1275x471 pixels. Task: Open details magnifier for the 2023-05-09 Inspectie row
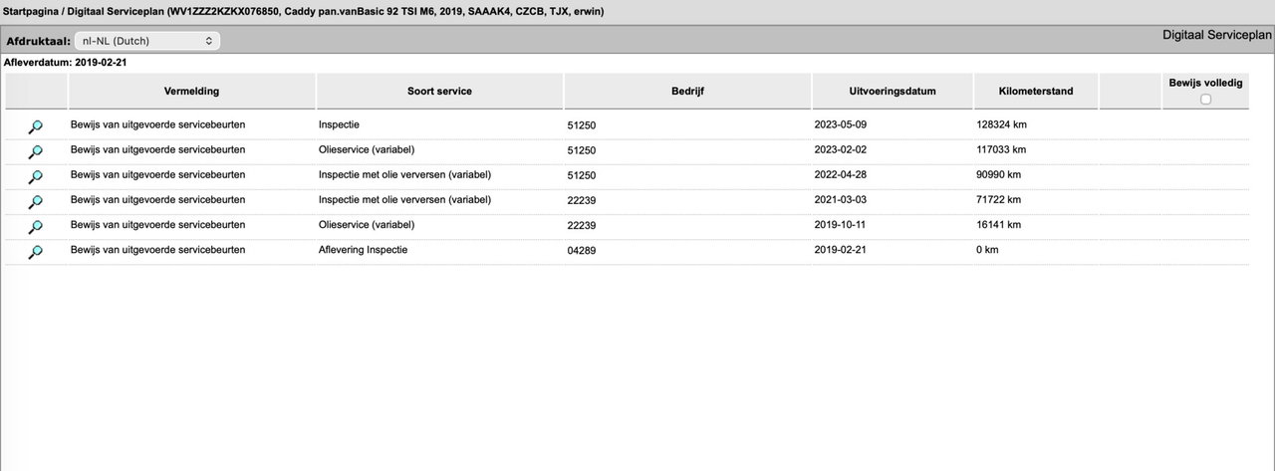35,126
